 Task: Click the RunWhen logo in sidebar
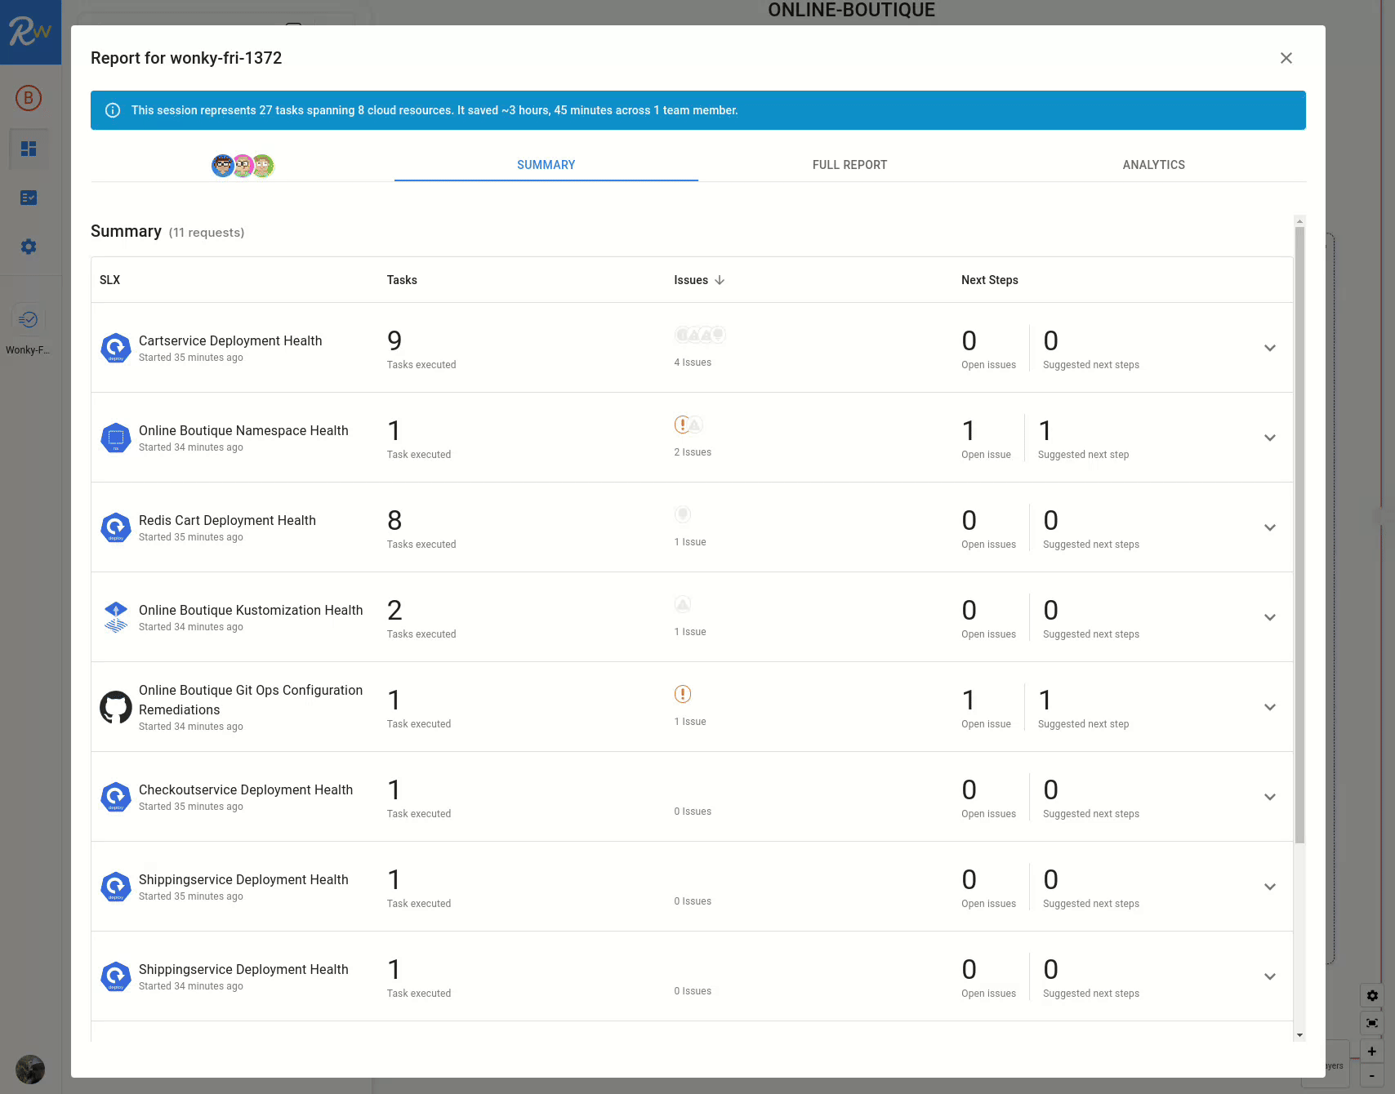[x=30, y=32]
